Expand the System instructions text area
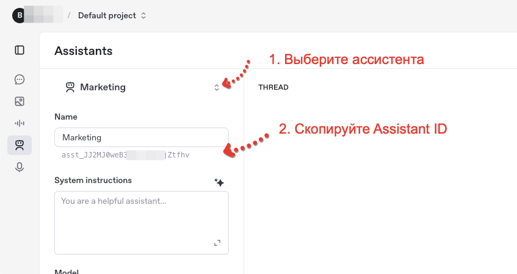Image resolution: width=517 pixels, height=274 pixels. click(x=217, y=243)
